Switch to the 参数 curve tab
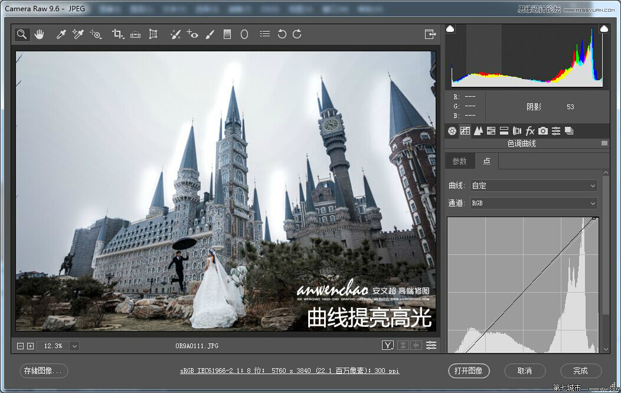This screenshot has width=621, height=393. click(459, 161)
